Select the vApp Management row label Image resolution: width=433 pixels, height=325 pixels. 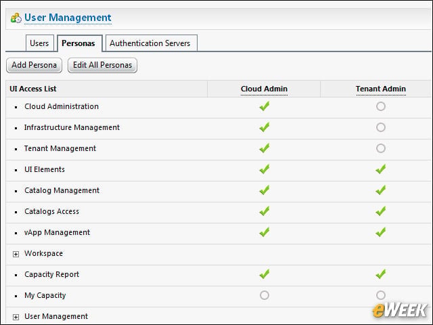[x=57, y=232]
